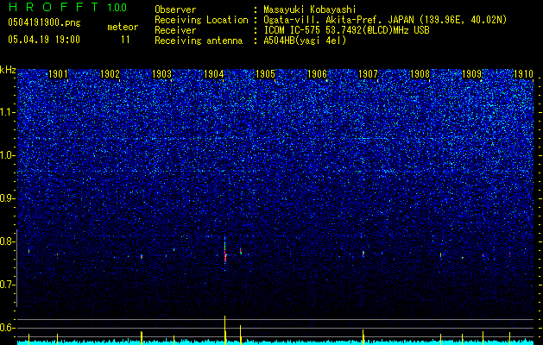Select the A504HB(yagi 4el) antenna text
The image size is (543, 345).
[x=305, y=41]
